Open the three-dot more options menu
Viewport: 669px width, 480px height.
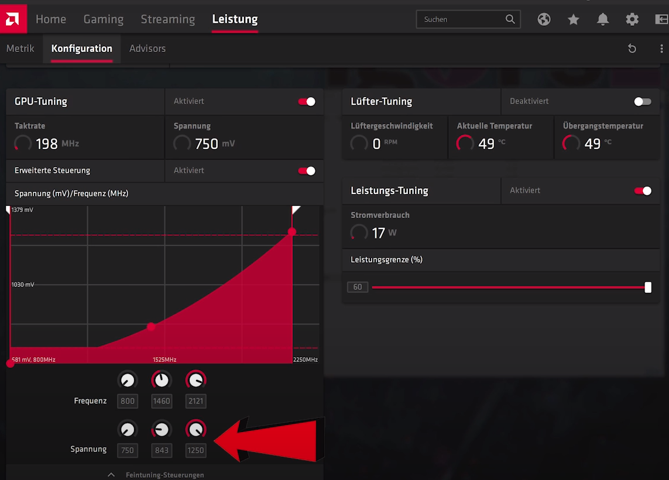tap(661, 49)
